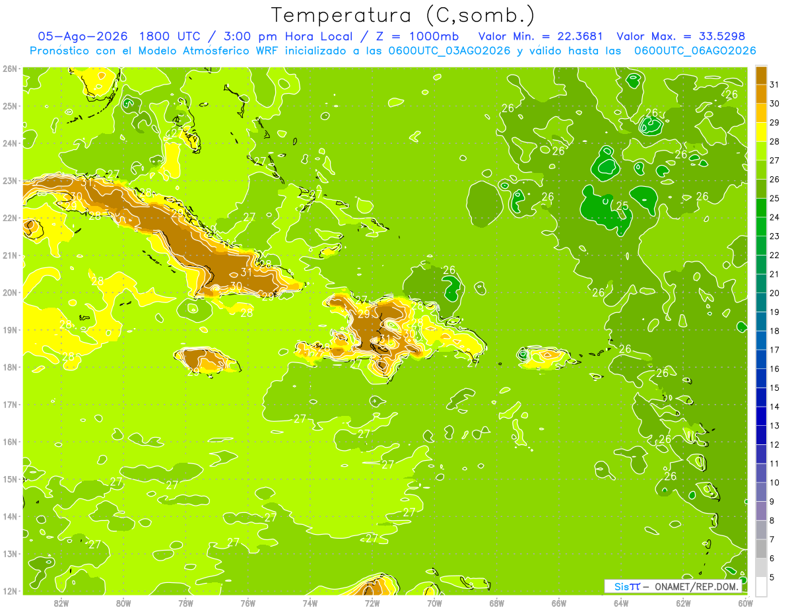Click the 82W longitude axis label

click(x=61, y=603)
